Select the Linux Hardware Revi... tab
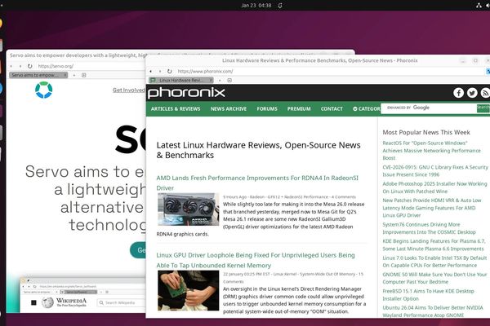 coord(181,80)
